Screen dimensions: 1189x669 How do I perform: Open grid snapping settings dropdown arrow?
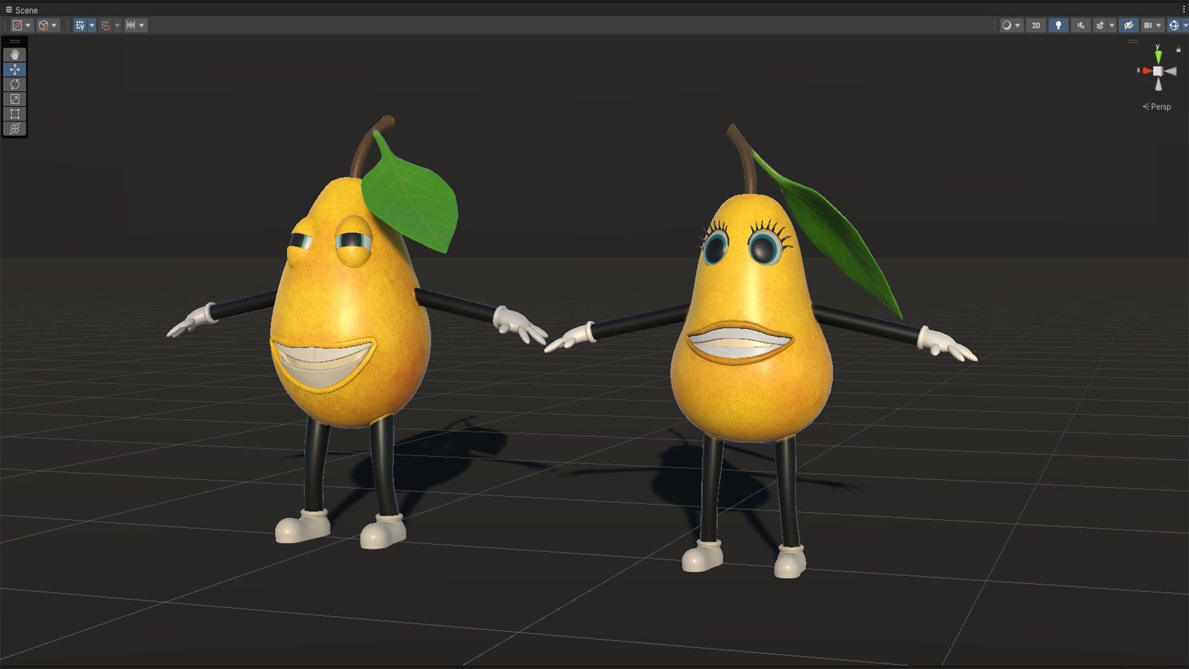coord(117,25)
